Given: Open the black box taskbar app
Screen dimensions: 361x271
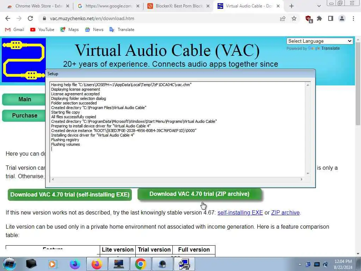Looking at the screenshot, I should click(x=31, y=264).
